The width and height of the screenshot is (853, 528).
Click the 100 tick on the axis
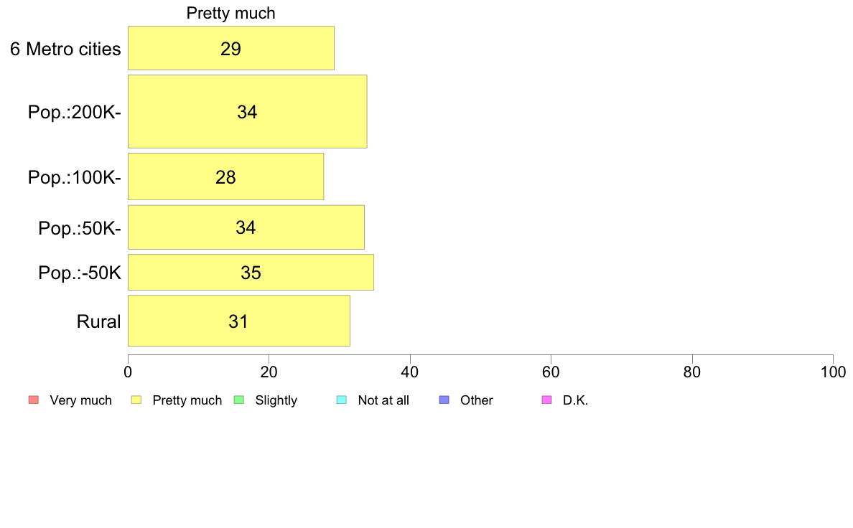(833, 372)
